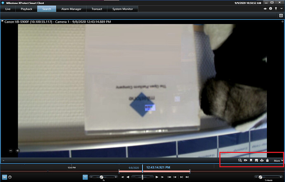
Task: Play recording forward
Action: point(157,177)
